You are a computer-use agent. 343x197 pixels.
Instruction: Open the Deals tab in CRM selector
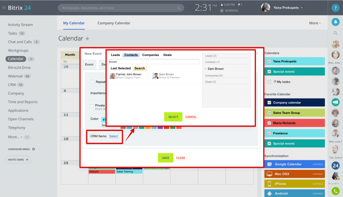(x=167, y=55)
